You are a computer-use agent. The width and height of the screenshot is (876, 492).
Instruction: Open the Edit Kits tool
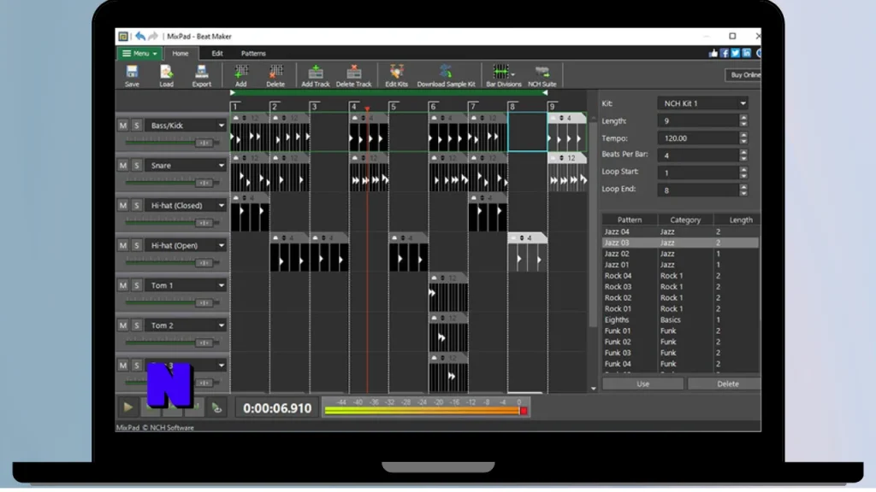tap(396, 75)
